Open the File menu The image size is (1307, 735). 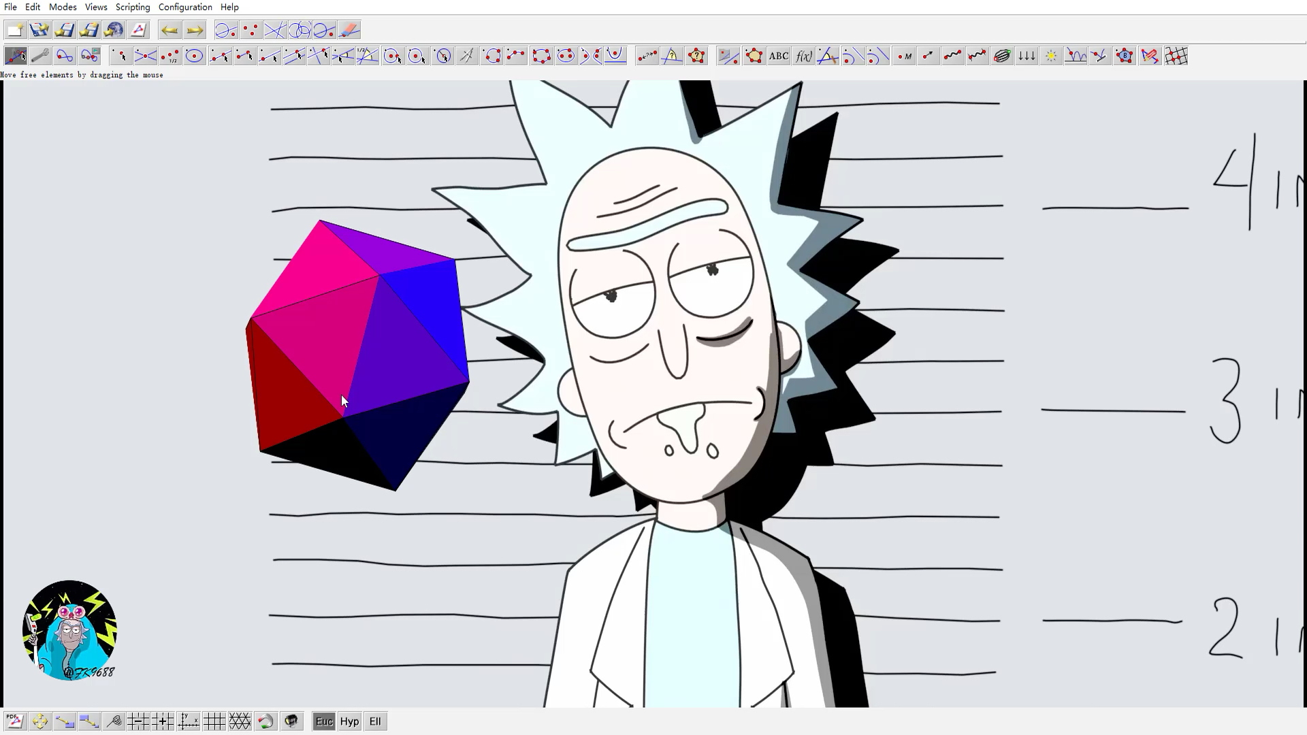[10, 7]
